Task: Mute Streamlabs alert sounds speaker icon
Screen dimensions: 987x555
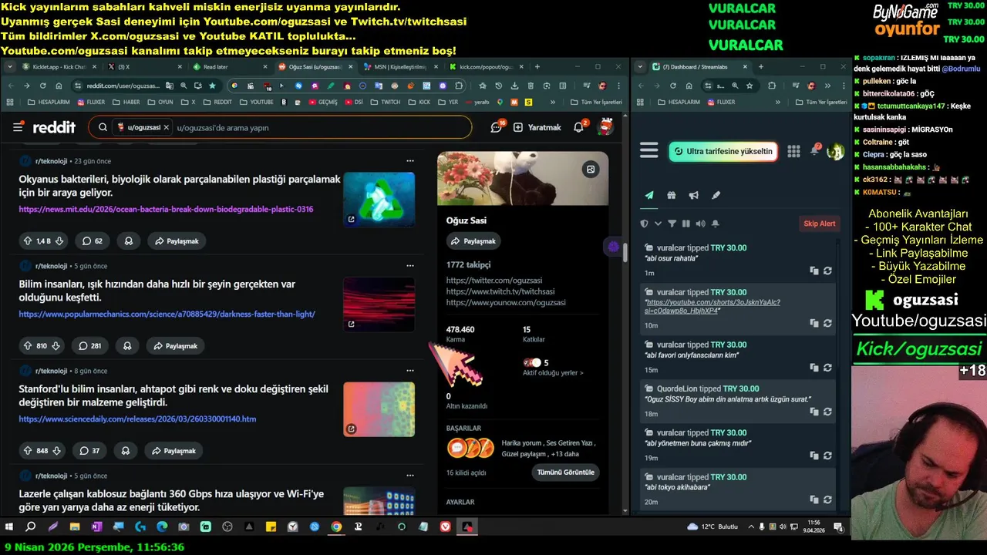Action: pos(700,224)
